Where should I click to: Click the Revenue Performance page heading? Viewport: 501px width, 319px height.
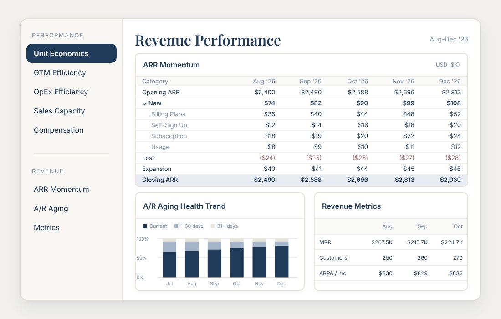tap(208, 40)
